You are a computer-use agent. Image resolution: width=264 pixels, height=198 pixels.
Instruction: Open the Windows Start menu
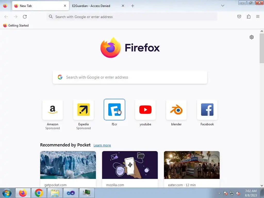[x=7, y=193]
